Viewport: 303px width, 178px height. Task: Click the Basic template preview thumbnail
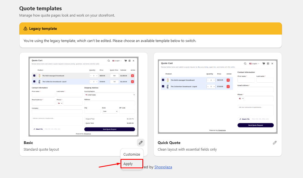tap(83, 96)
